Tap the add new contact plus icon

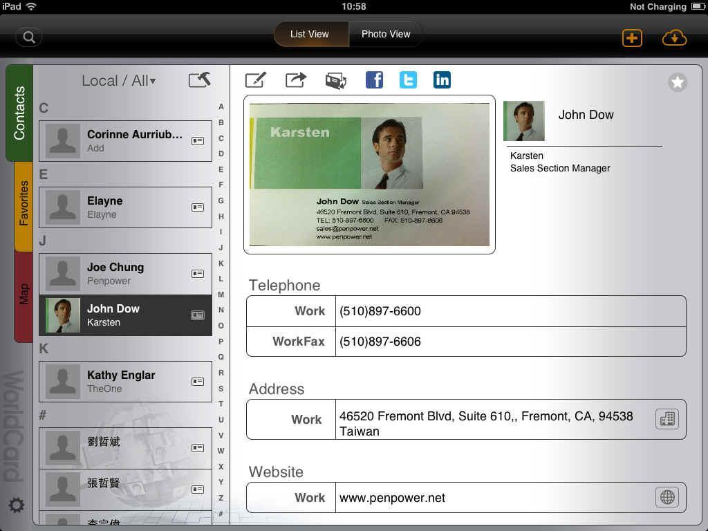click(631, 37)
